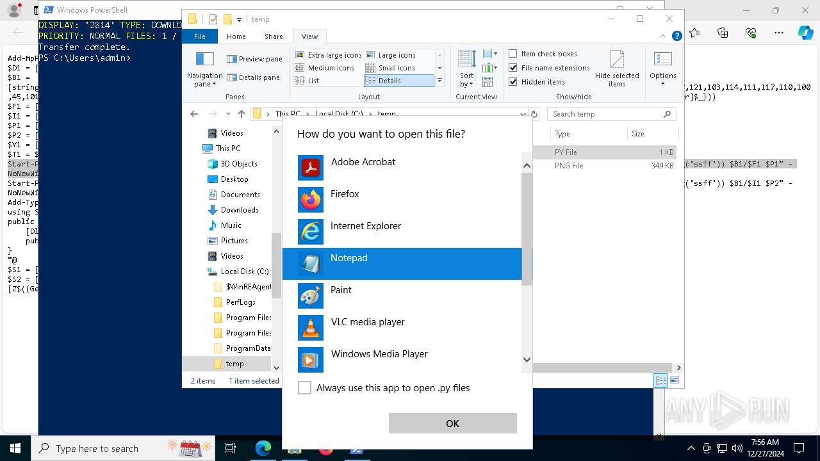This screenshot has height=461, width=820.
Task: Click the taskbar search box
Action: tap(123, 448)
